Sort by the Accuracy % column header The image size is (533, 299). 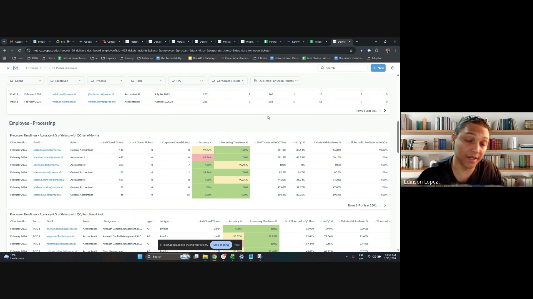205,142
